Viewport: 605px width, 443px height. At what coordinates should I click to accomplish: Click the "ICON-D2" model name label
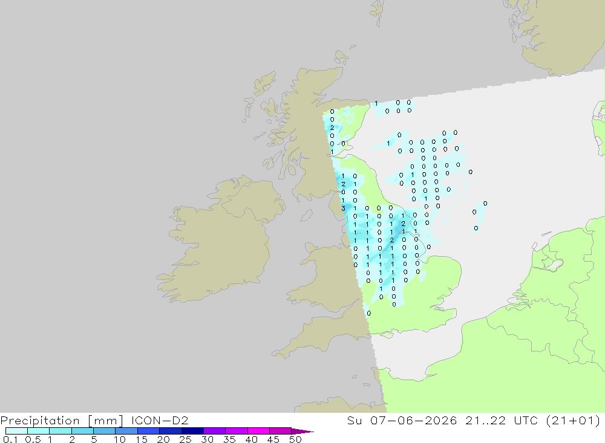click(160, 420)
